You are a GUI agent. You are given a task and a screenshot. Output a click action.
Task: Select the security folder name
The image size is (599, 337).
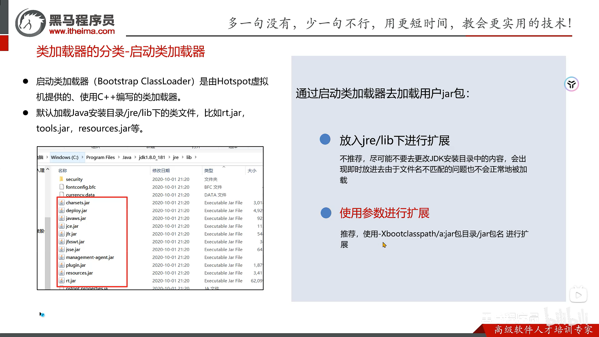point(74,179)
